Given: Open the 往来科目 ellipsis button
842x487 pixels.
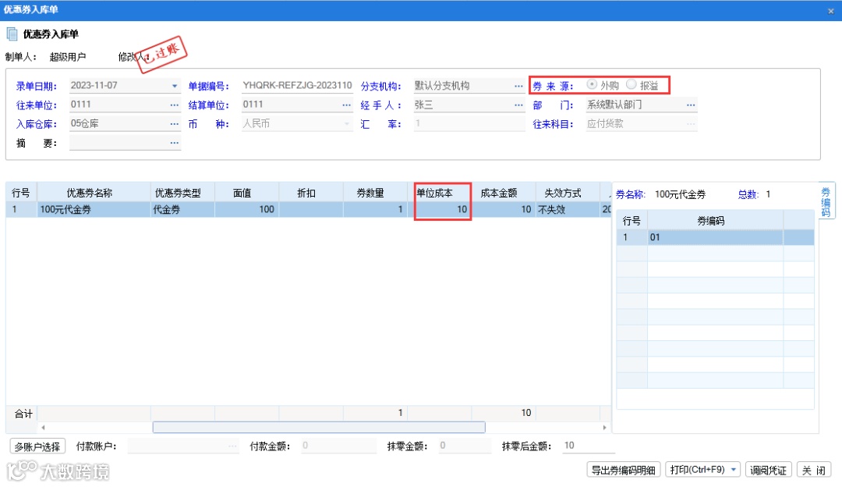Looking at the screenshot, I should coord(691,123).
